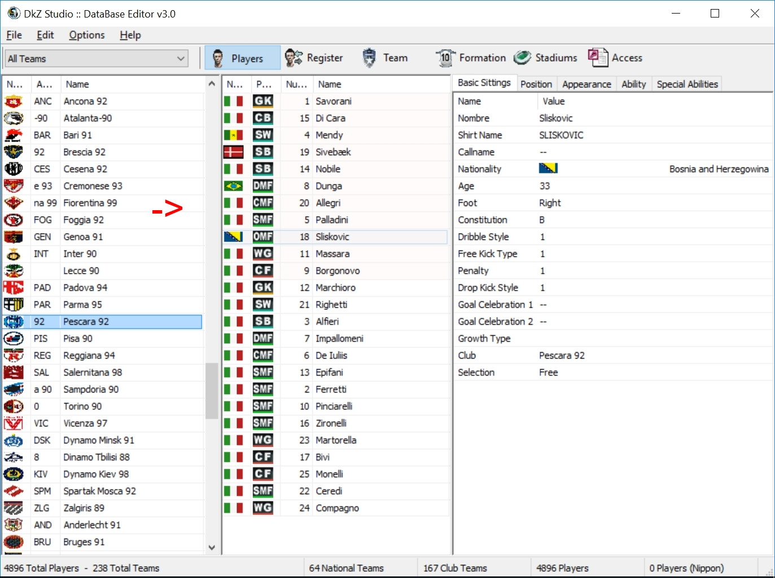Select player Borgonovo in the list
The height and width of the screenshot is (578, 775).
coord(335,271)
